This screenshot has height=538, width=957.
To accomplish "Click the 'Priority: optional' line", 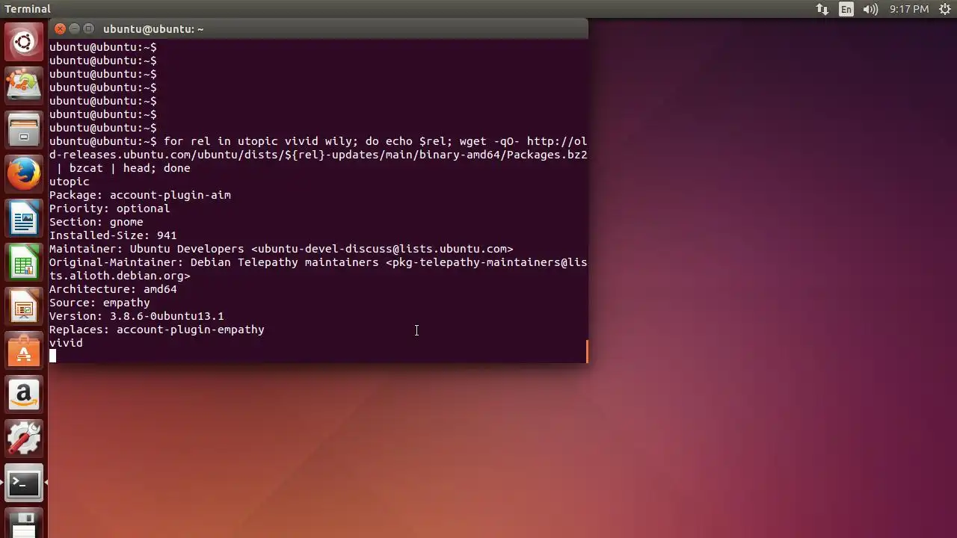I will (x=109, y=208).
